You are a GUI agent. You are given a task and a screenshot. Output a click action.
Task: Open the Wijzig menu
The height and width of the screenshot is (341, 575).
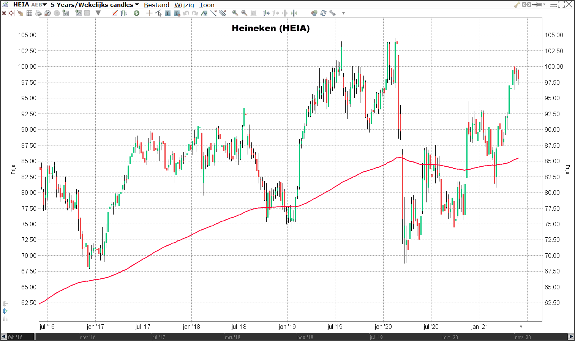(x=184, y=5)
